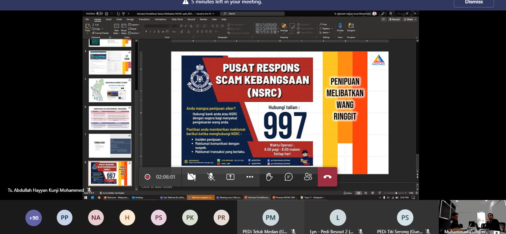The height and width of the screenshot is (234, 506).
Task: Open the Animations ribbon tab
Action: coord(161,19)
